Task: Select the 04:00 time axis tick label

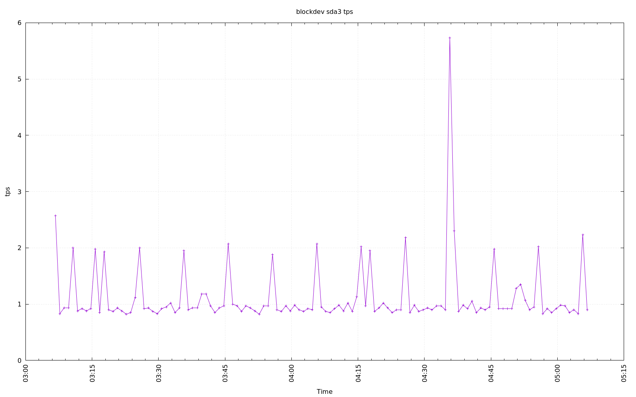Action: [x=291, y=374]
